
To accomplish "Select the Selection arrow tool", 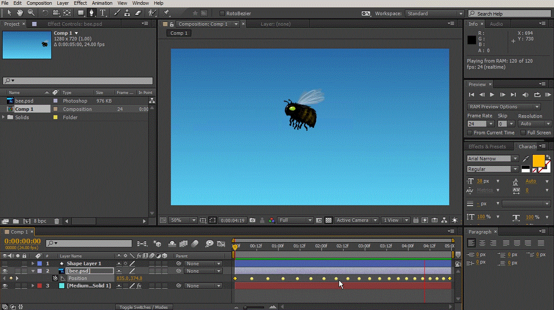I will click(9, 13).
